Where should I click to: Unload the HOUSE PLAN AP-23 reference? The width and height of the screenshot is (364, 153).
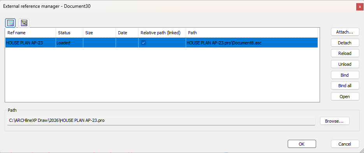(345, 64)
